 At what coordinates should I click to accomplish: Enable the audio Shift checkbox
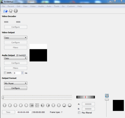pos(5,73)
